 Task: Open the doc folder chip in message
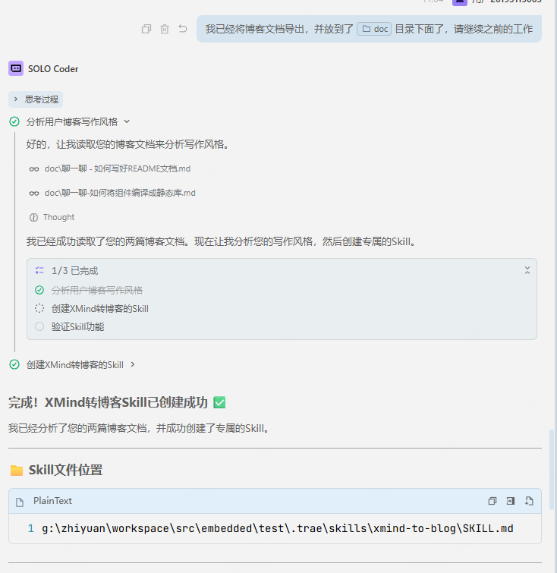(374, 29)
